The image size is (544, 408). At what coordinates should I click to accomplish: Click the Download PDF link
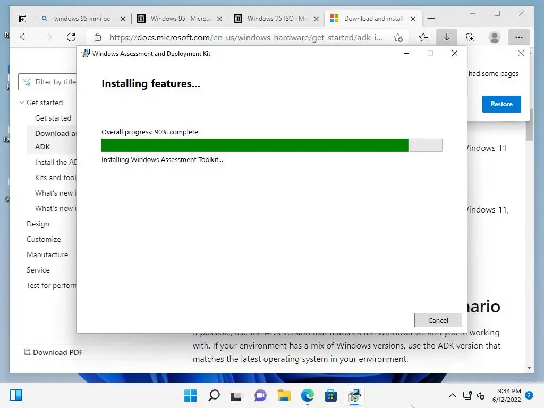(x=54, y=352)
